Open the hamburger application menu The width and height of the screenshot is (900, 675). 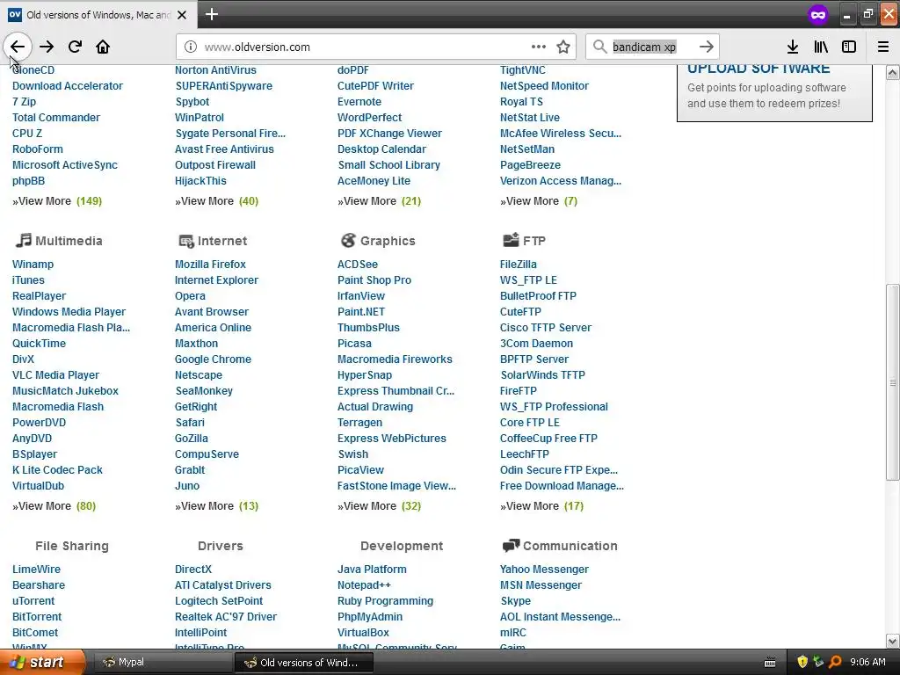tap(883, 47)
